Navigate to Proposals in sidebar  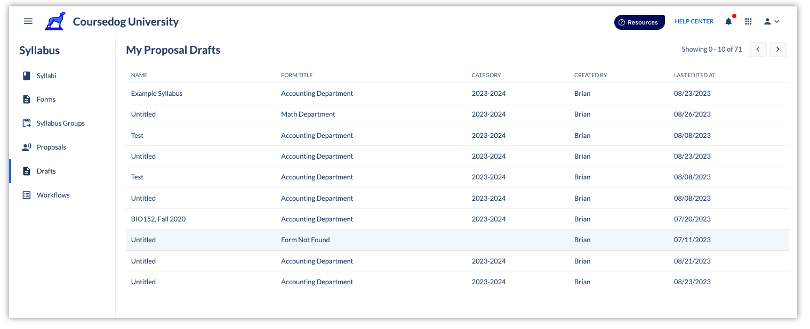coord(51,147)
